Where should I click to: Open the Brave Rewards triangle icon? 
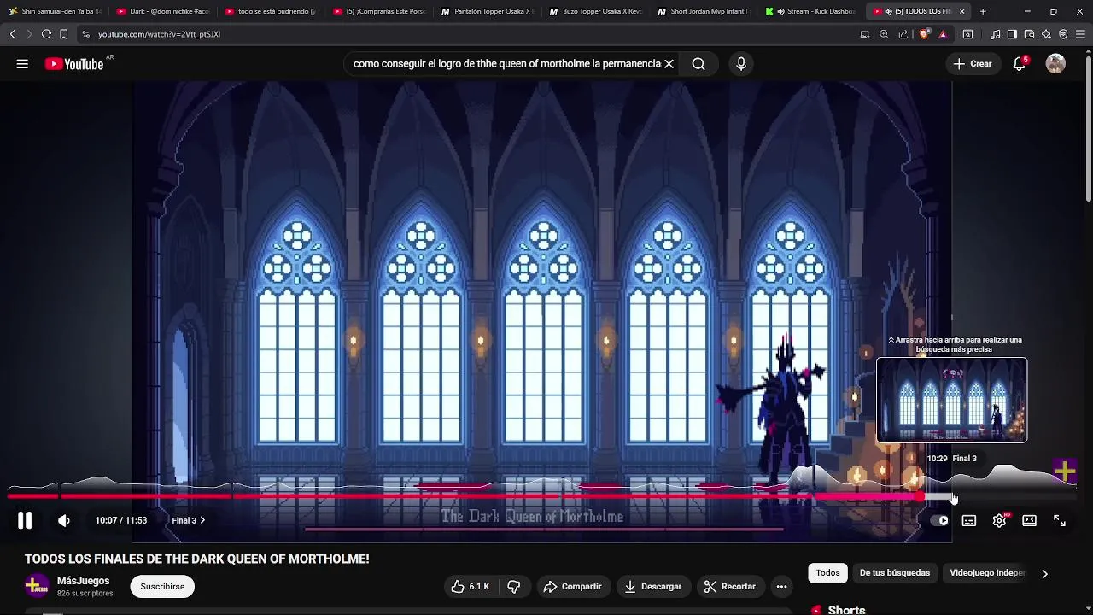point(943,34)
